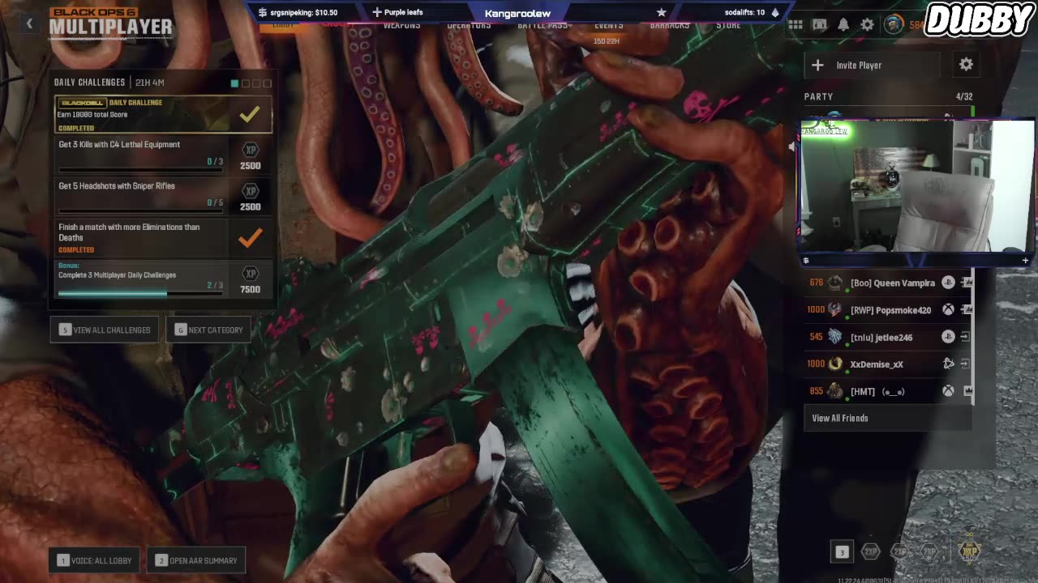The image size is (1038, 583).
Task: Click Next Category button
Action: pyautogui.click(x=208, y=330)
